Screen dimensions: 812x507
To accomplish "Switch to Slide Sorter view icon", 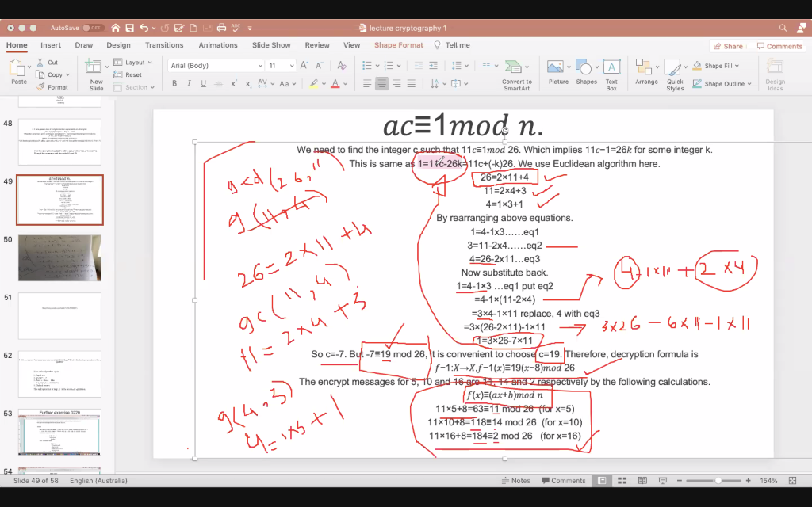I will 622,481.
